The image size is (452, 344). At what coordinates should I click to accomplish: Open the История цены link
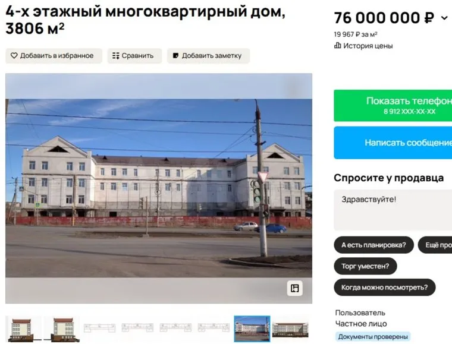(368, 46)
